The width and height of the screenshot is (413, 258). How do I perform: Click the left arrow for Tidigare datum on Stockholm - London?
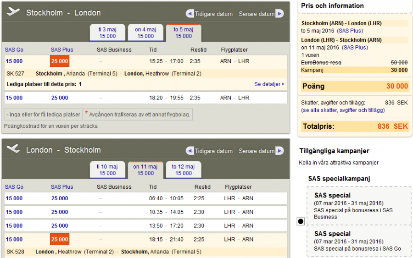(190, 14)
